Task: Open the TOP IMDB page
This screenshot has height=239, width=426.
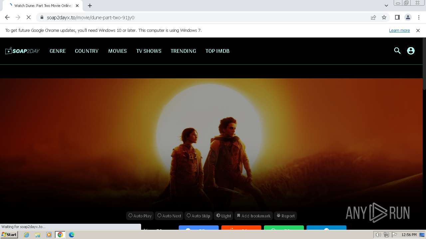Action: click(217, 51)
